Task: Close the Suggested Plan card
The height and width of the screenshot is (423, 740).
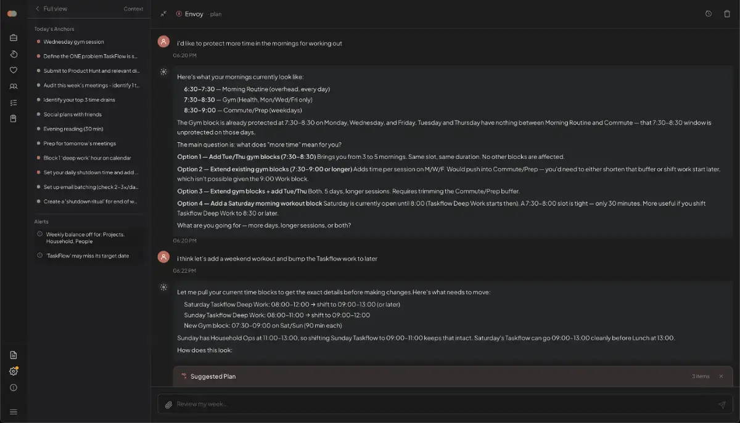Action: 721,376
